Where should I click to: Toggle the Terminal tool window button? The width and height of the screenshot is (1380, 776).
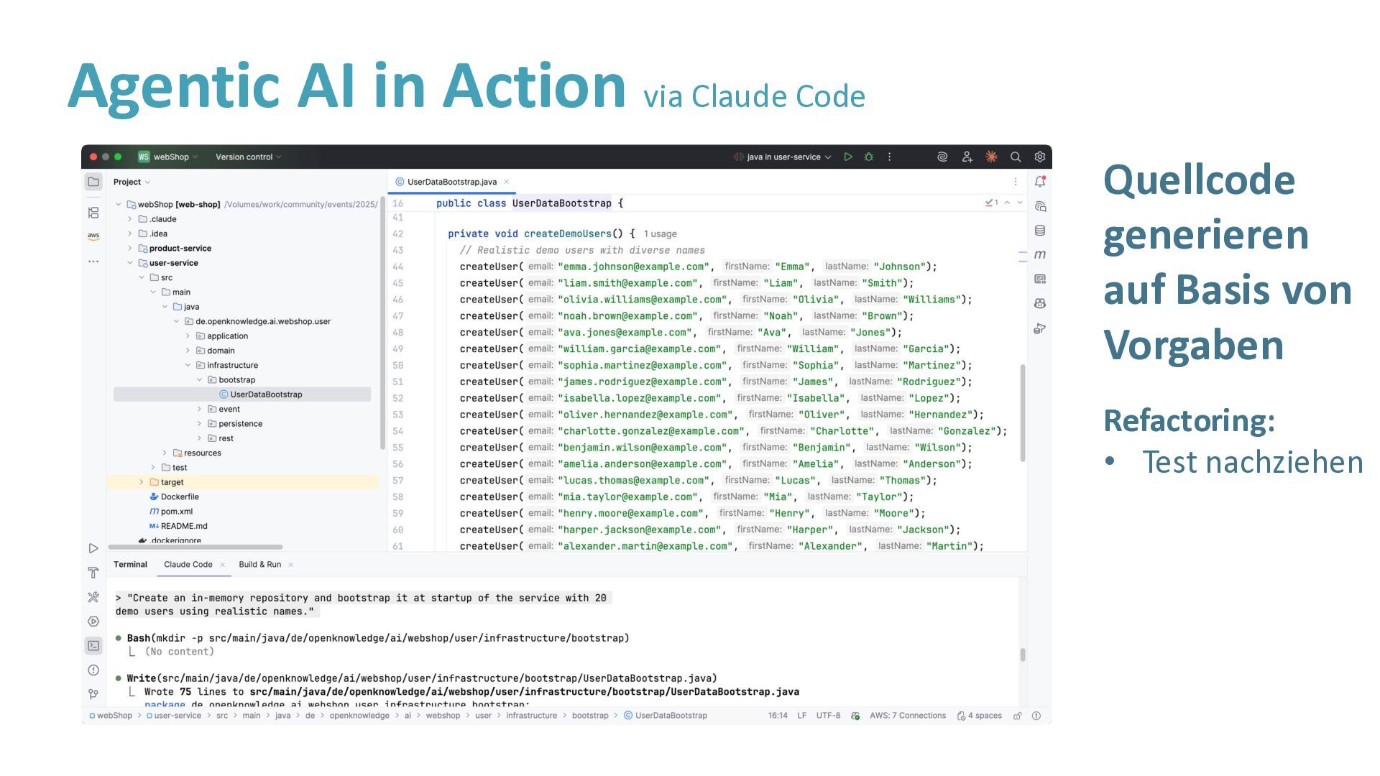(x=93, y=645)
